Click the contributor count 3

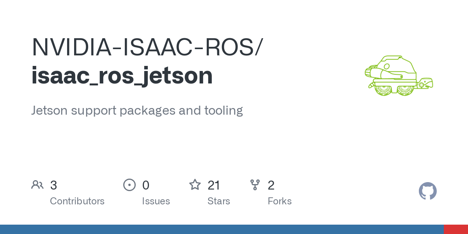[53, 185]
